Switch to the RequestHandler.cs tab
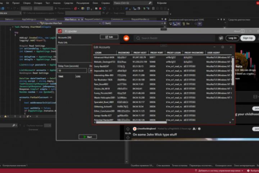The width and height of the screenshot is (259, 173). tap(140, 19)
